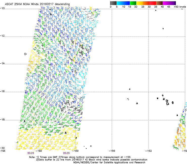
Task: Click the orange 25-30 knots legend segment
Action: coord(146,3)
